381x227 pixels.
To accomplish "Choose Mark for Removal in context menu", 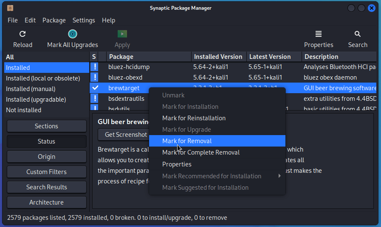I will click(x=187, y=141).
